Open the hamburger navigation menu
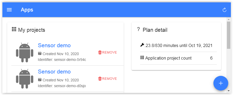Viewport: 233px width, 95px height. click(x=9, y=10)
